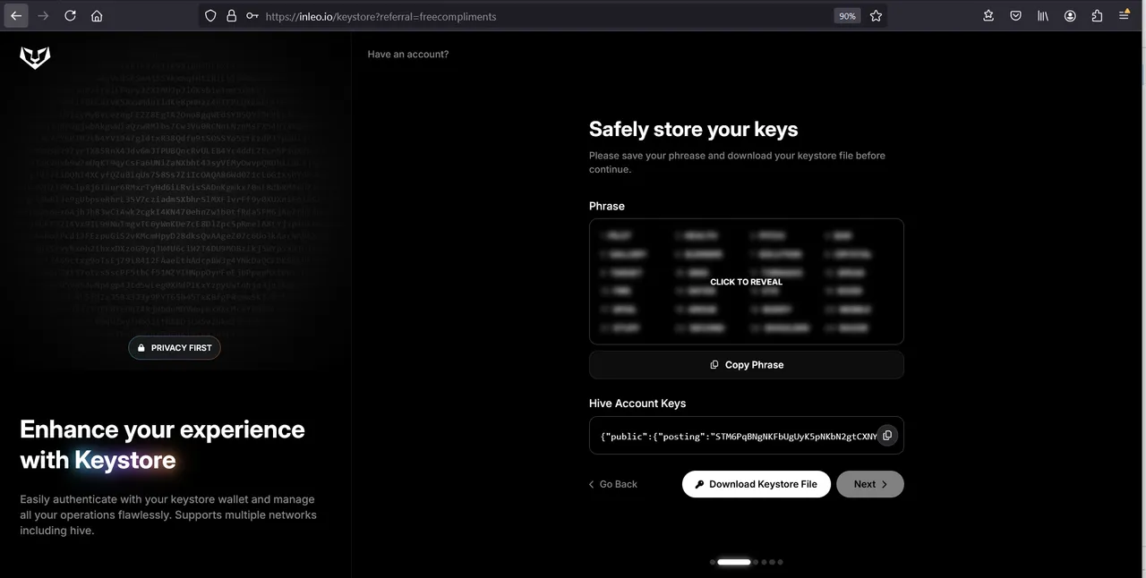Click the 'Enhance your experience with Keystore' heading
The height and width of the screenshot is (578, 1146).
(x=162, y=445)
